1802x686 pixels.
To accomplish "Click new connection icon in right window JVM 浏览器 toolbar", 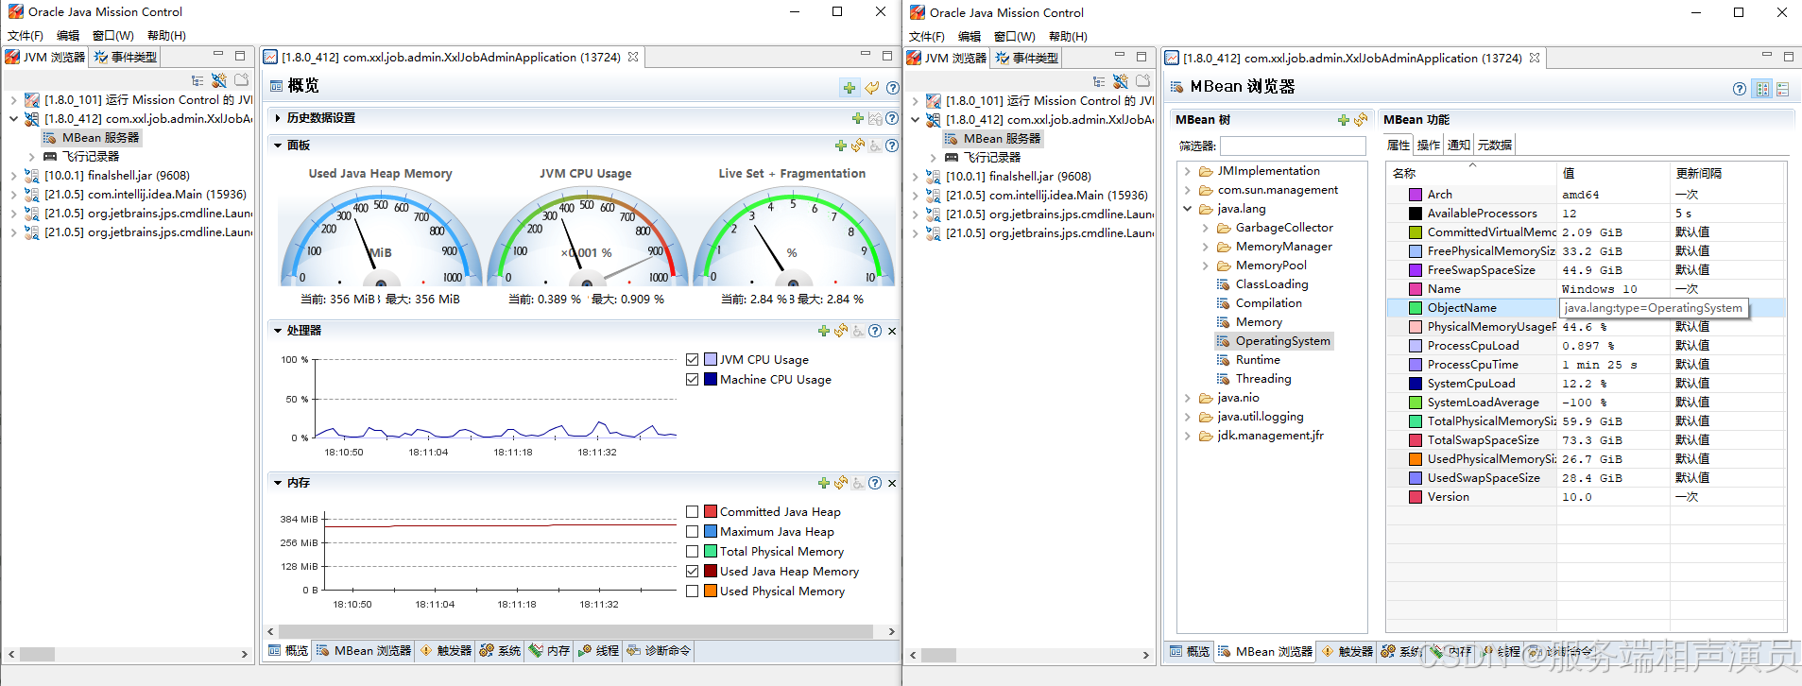I will tap(1121, 82).
